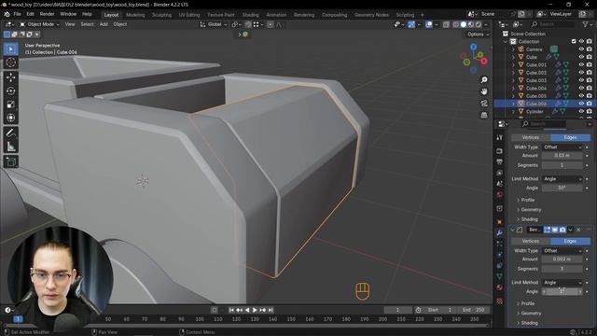
Task: Uncheck the Collection exclude checkbox
Action: click(574, 41)
